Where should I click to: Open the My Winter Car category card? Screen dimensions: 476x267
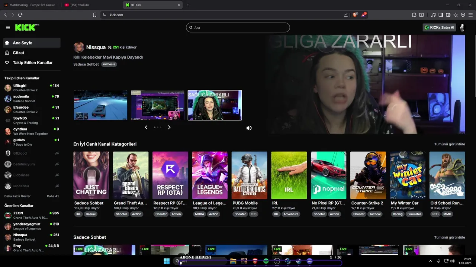(408, 175)
